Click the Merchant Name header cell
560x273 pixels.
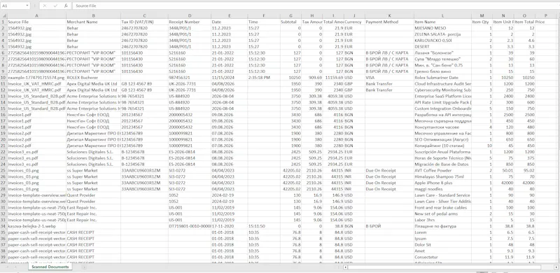click(x=93, y=22)
